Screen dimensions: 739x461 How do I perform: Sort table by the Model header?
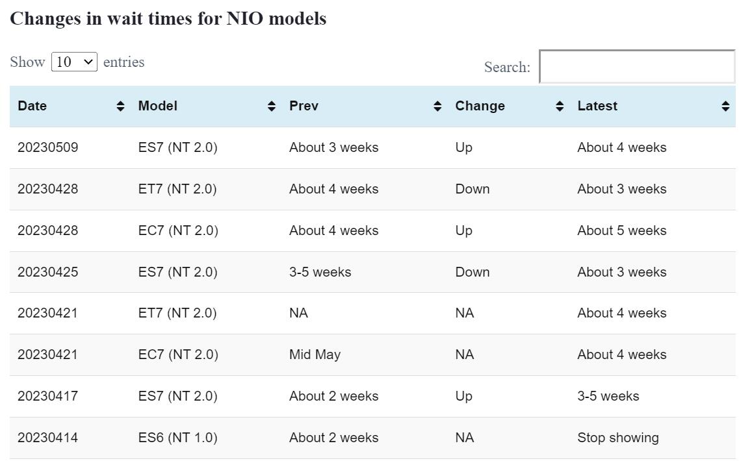click(158, 106)
